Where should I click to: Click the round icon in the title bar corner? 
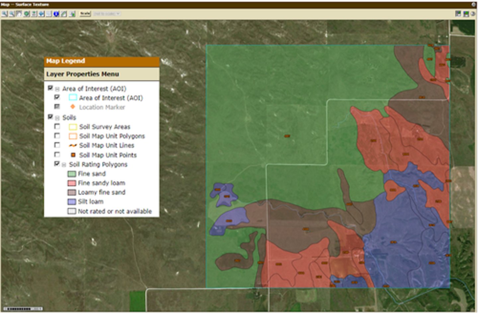point(474,5)
